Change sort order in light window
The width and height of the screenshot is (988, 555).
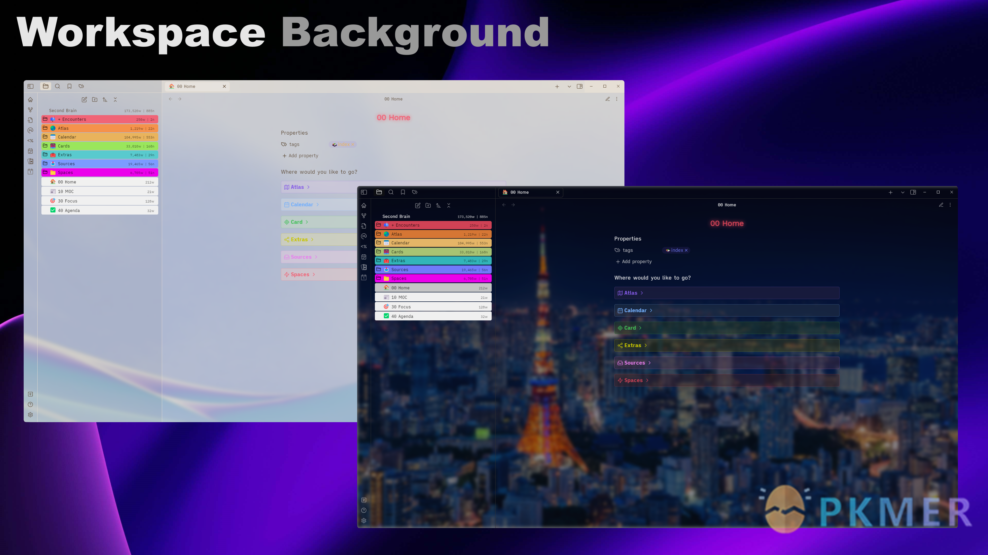pyautogui.click(x=105, y=100)
